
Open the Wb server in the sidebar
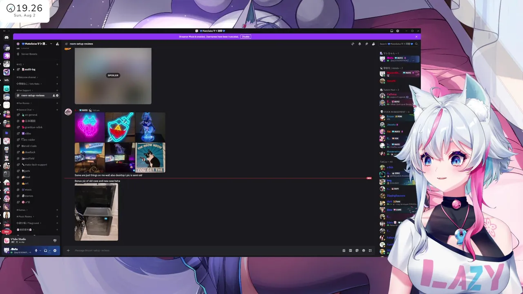(x=7, y=80)
